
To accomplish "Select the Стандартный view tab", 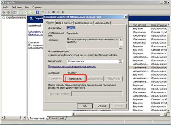I will coord(56,118).
